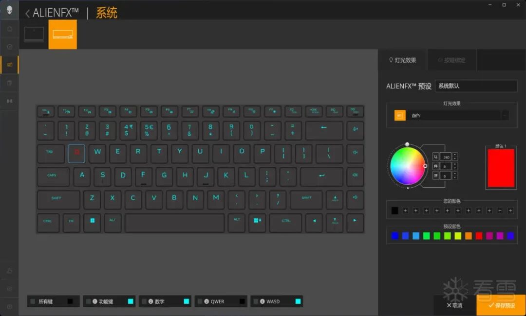Select the highlighted AlienFX lighting sidebar icon
Image resolution: width=526 pixels, height=316 pixels.
pos(9,65)
